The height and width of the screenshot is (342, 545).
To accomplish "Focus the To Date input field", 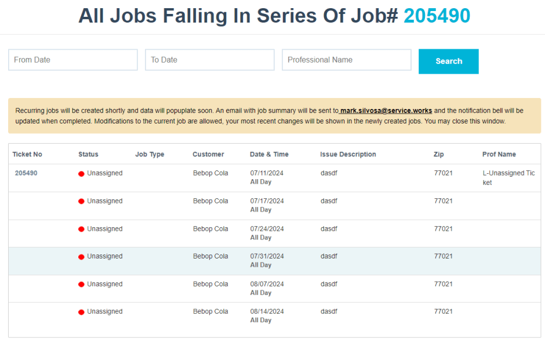I will [209, 60].
